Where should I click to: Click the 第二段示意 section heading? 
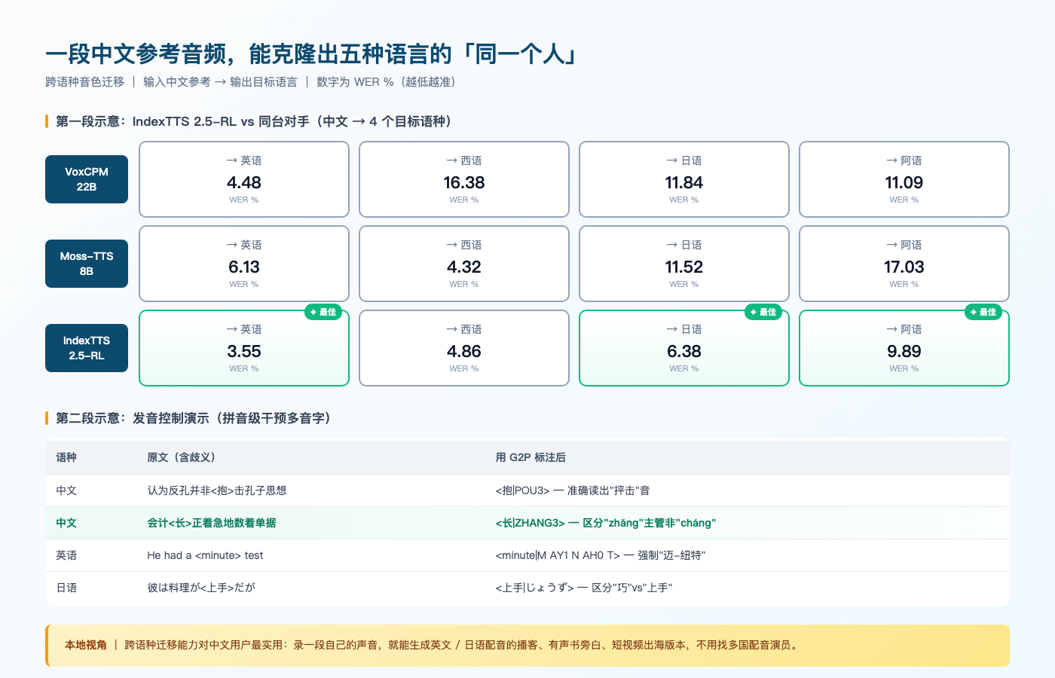(194, 418)
